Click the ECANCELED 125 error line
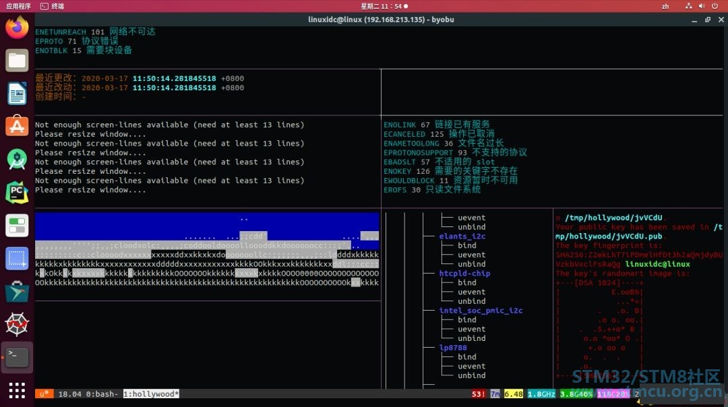 pyautogui.click(x=439, y=133)
